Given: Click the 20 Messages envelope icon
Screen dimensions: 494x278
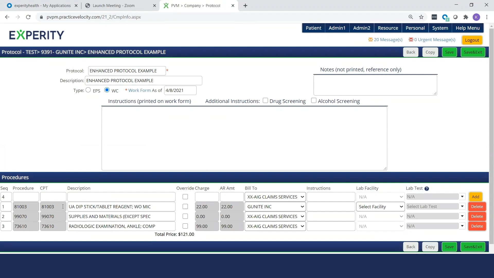Looking at the screenshot, I should [370, 40].
